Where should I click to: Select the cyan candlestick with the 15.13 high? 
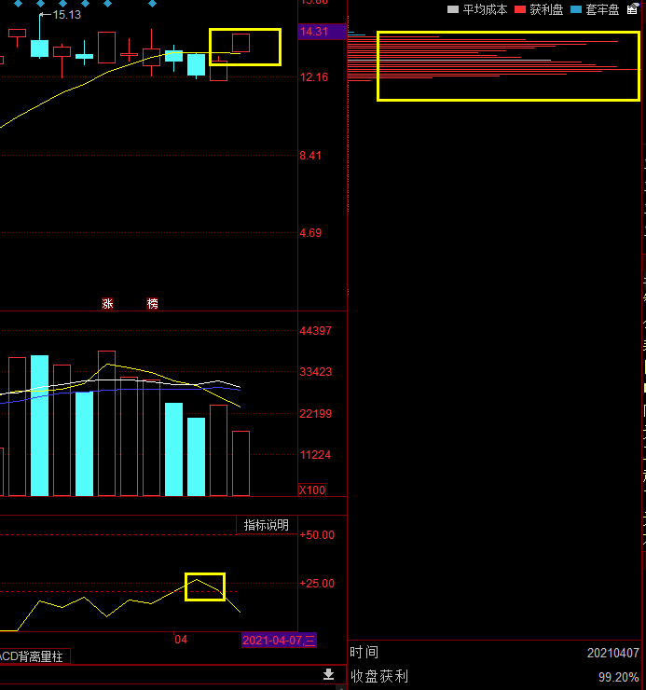(39, 48)
